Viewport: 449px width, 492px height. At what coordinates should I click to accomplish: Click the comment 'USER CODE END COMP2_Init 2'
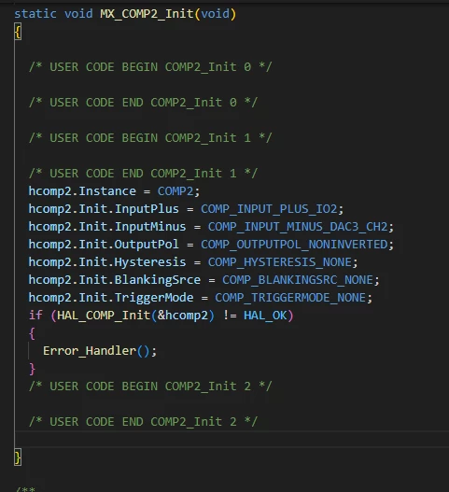point(143,421)
